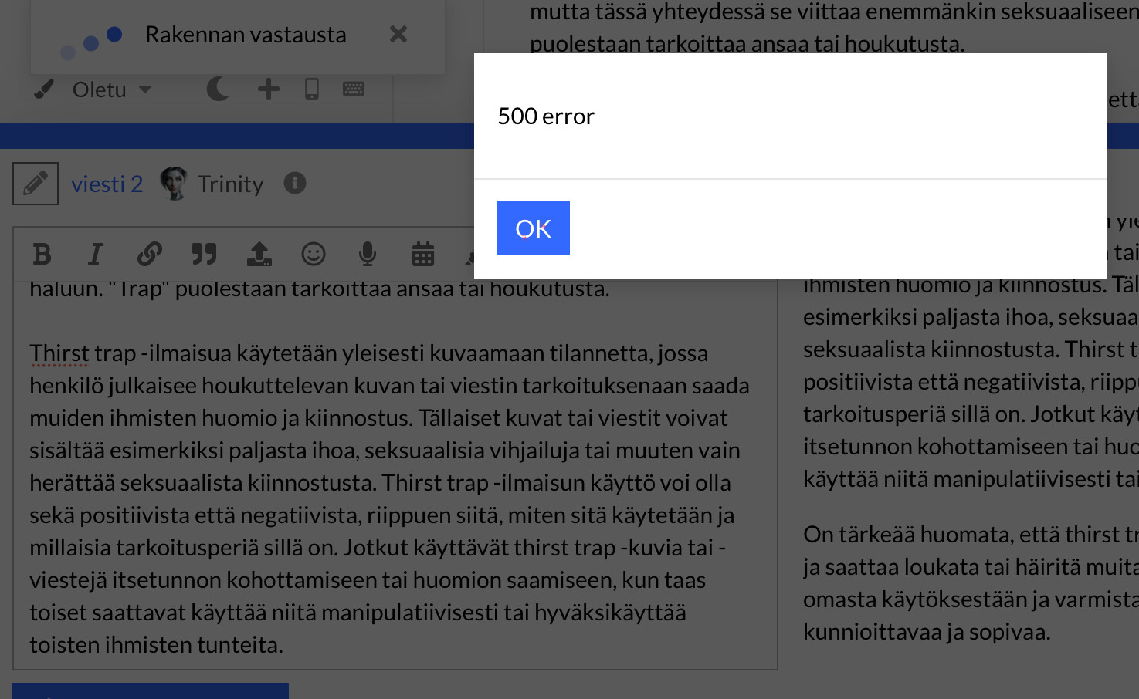Toggle italic formatting in the editor

coord(95,254)
